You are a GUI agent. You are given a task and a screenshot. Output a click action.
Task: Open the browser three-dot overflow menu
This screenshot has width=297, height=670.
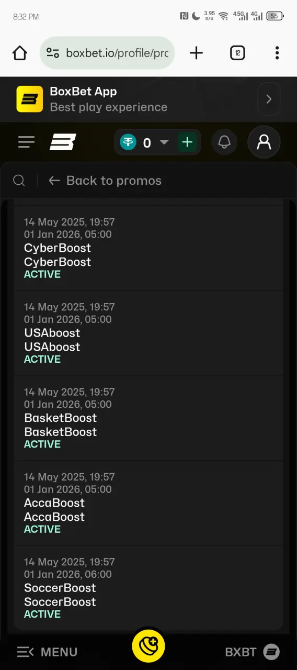277,52
